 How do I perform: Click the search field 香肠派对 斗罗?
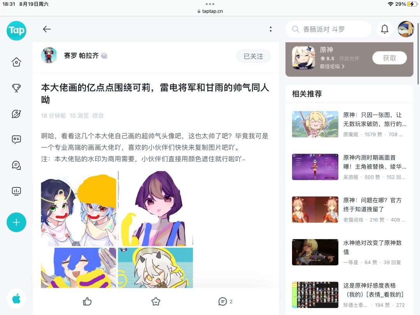328,29
